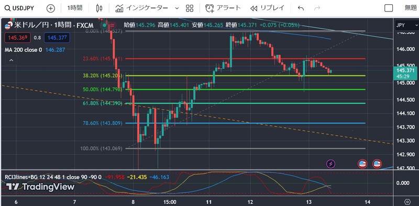Click the 146.000 price scale label
Viewport: 419px width, 206px height.
[405, 49]
